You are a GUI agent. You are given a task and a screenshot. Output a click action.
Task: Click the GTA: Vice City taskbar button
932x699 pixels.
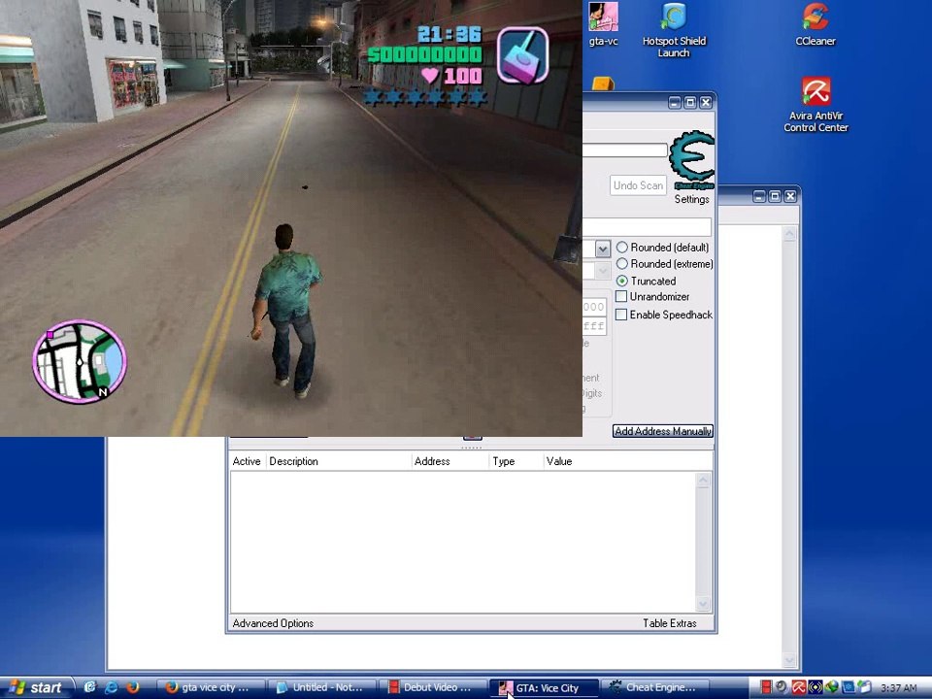pyautogui.click(x=545, y=687)
